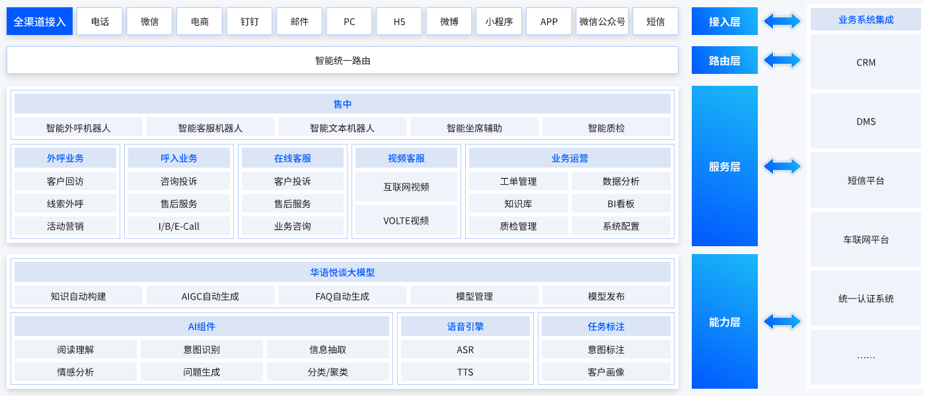Select the CRM system box

[866, 63]
